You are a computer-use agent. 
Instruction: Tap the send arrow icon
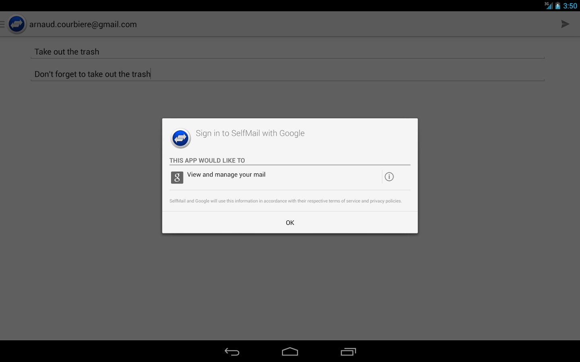tap(565, 24)
